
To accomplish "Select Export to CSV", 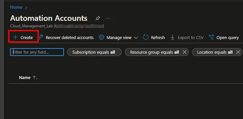I will pos(187,38).
